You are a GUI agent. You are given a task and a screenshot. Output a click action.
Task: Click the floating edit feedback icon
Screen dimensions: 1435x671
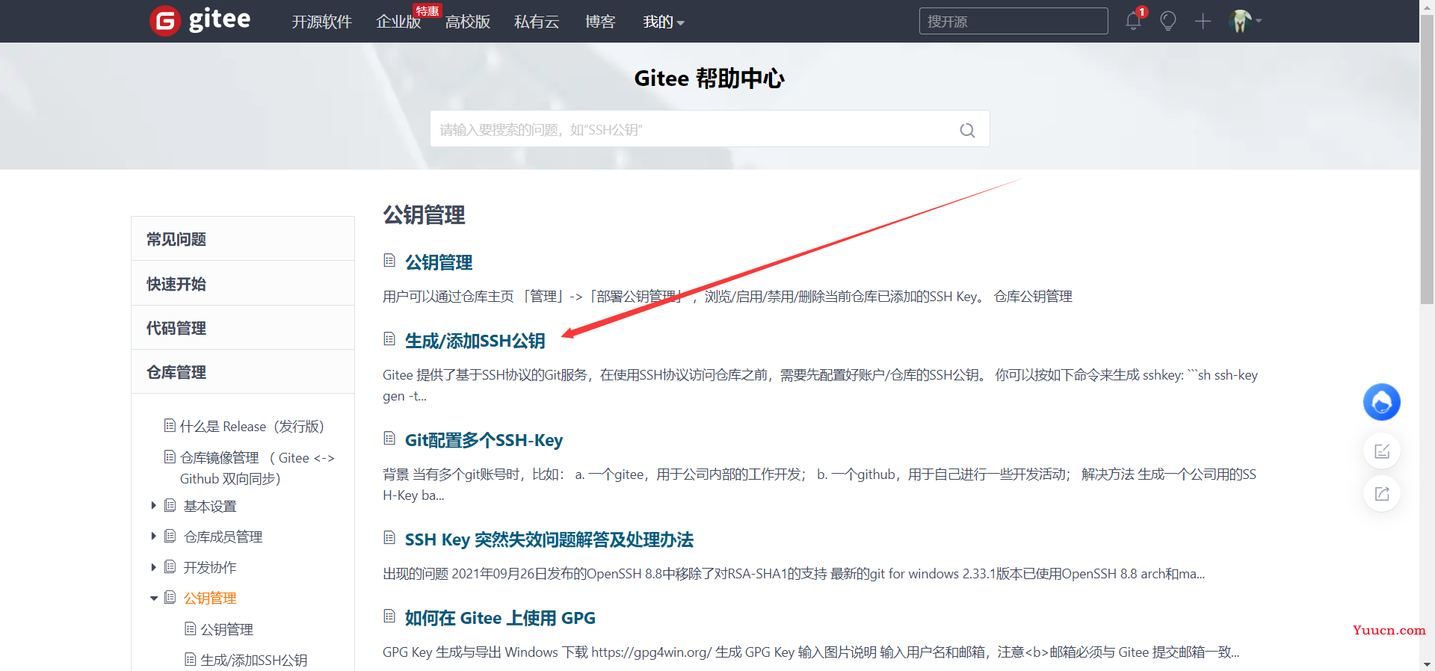click(x=1382, y=451)
